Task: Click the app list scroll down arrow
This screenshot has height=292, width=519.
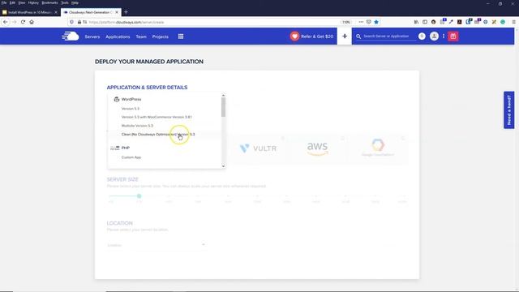Action: [x=224, y=166]
